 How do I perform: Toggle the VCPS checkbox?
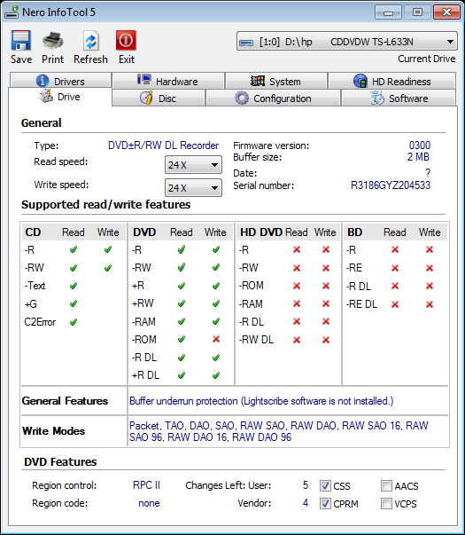pos(386,503)
